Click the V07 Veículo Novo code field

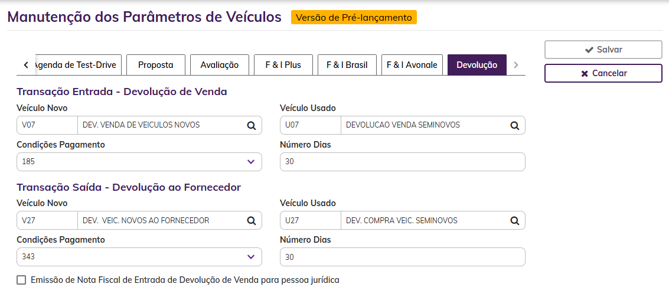(47, 125)
